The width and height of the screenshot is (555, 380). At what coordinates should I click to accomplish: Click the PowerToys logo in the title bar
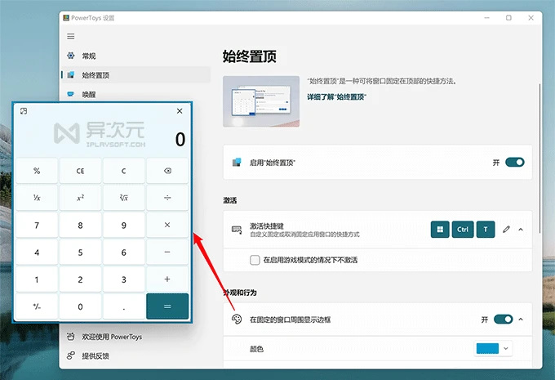[66, 18]
